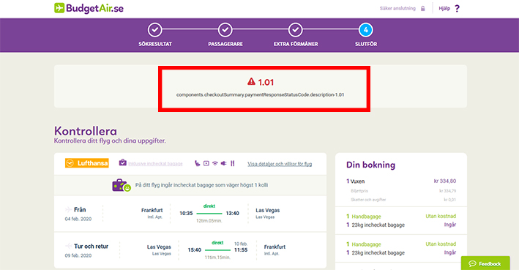
Task: Click the 1.01 error code heading
Action: pyautogui.click(x=266, y=82)
